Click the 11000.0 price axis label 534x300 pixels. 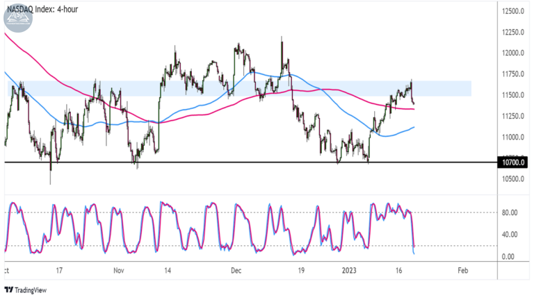[x=513, y=137]
